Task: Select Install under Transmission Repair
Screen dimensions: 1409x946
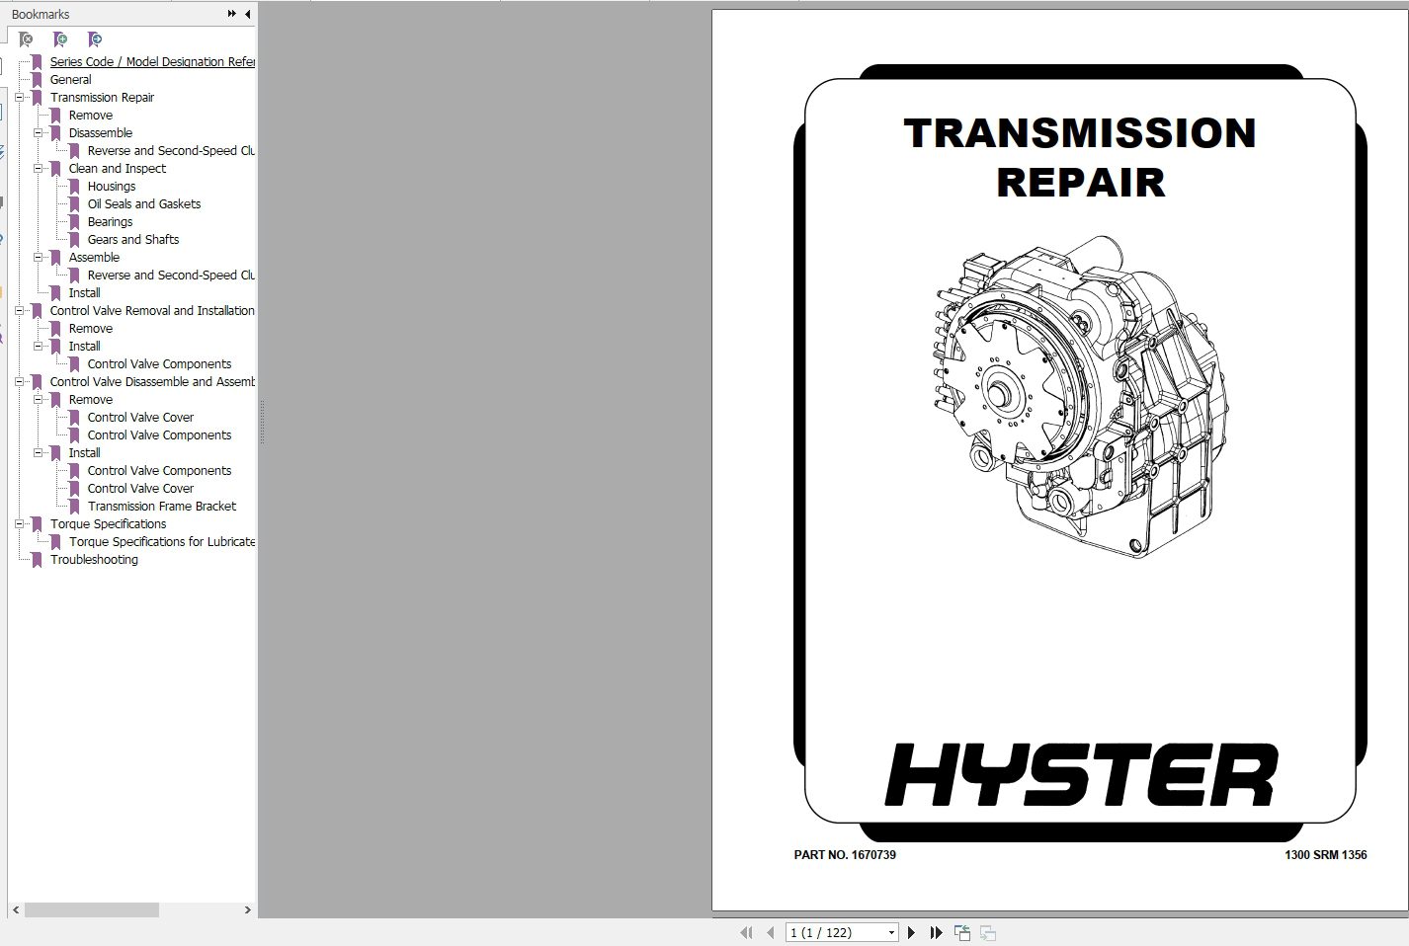Action: [x=84, y=293]
